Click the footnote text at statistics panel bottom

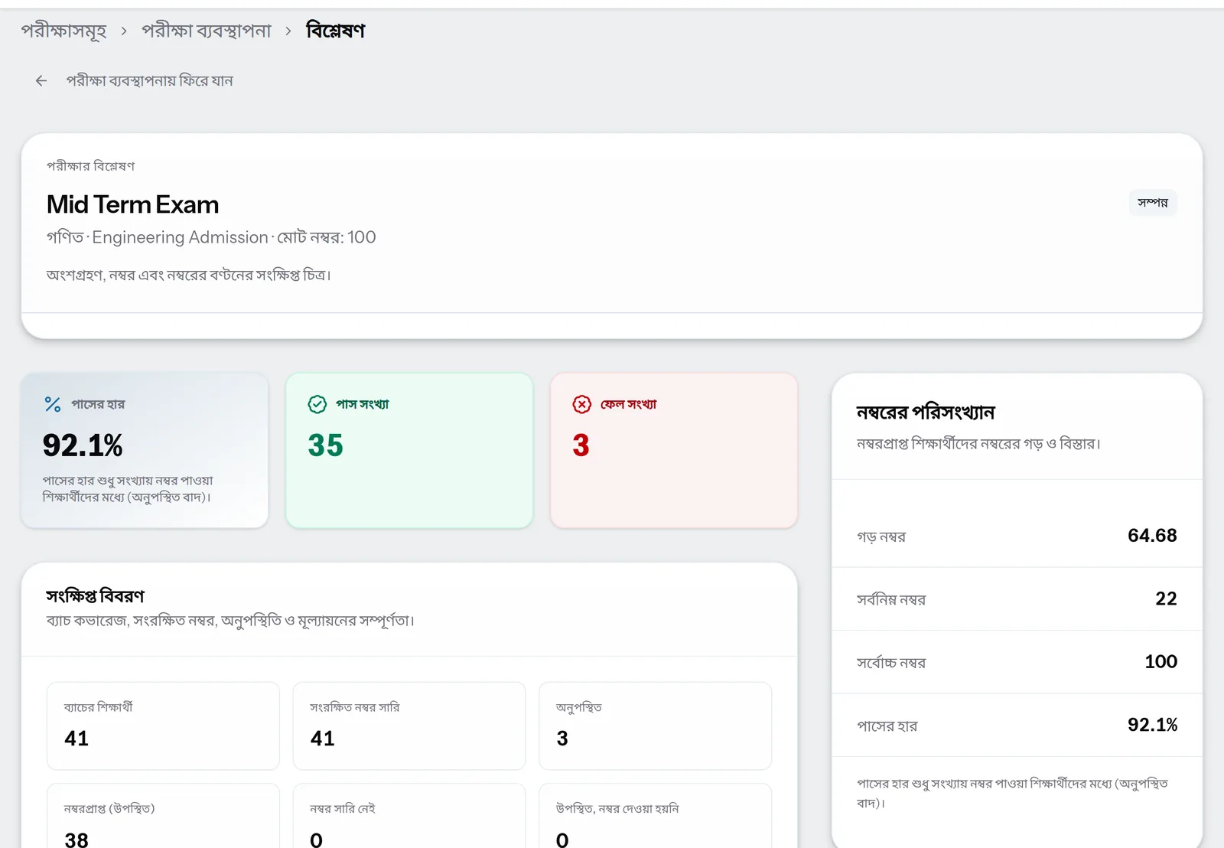[x=1012, y=793]
